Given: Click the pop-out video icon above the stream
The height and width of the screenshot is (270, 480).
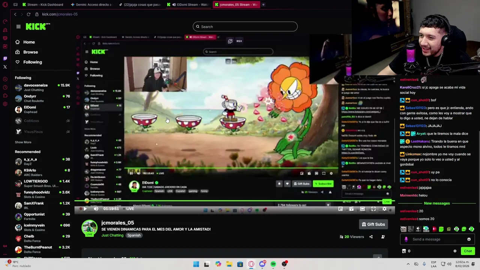Looking at the screenshot, I should pyautogui.click(x=230, y=41).
